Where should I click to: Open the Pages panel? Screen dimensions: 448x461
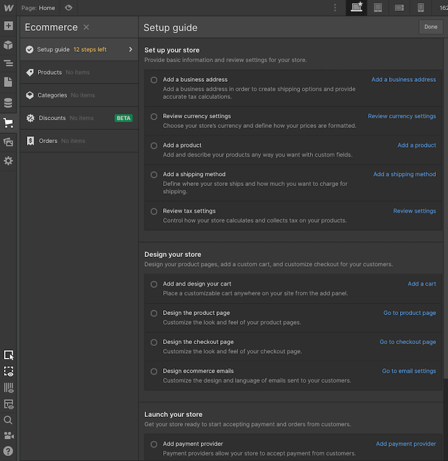point(8,82)
